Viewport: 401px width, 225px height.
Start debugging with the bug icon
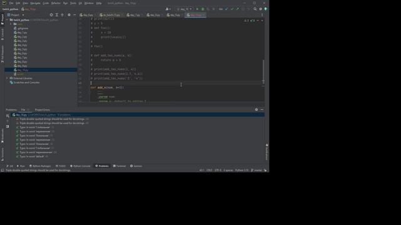[203, 9]
